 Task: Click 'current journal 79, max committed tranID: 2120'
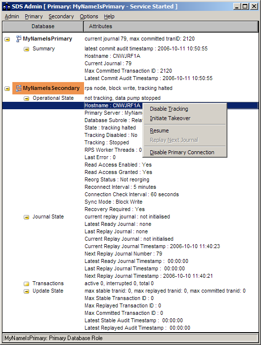coord(140,39)
